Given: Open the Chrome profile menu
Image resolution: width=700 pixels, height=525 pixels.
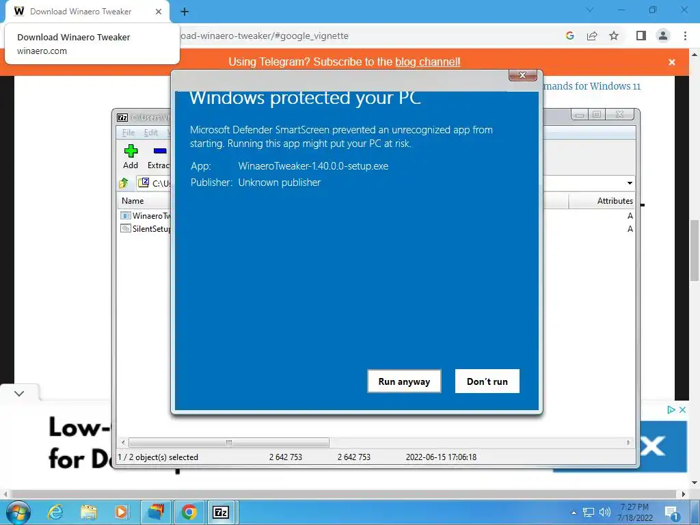Looking at the screenshot, I should tap(663, 36).
